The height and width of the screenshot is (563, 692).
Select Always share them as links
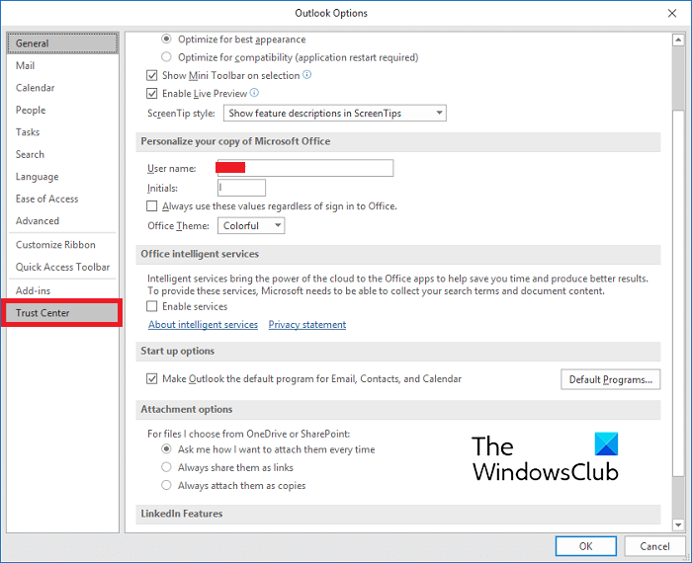pyautogui.click(x=166, y=467)
